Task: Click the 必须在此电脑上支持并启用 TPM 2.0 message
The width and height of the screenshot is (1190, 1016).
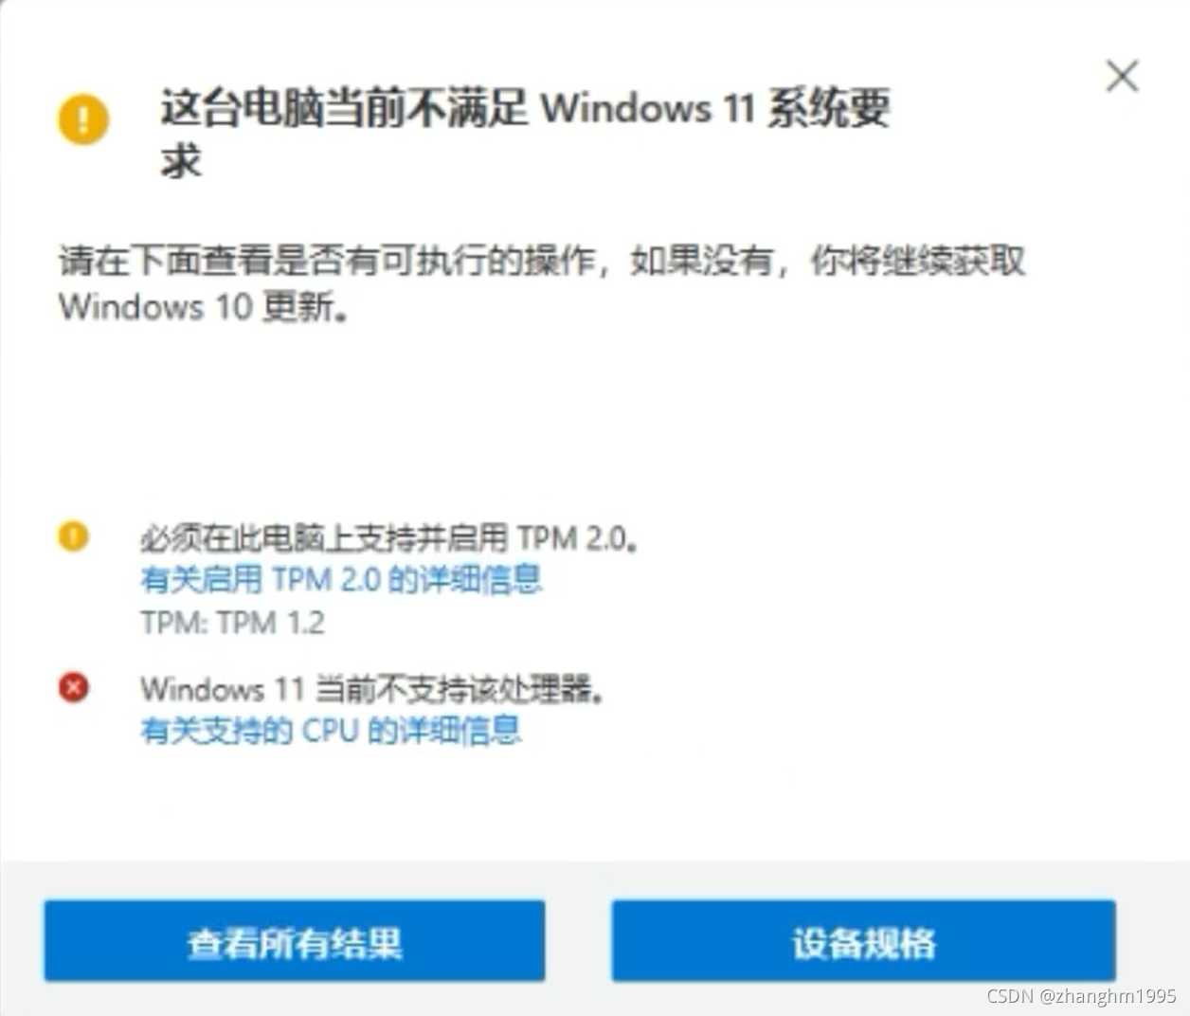Action: point(389,538)
